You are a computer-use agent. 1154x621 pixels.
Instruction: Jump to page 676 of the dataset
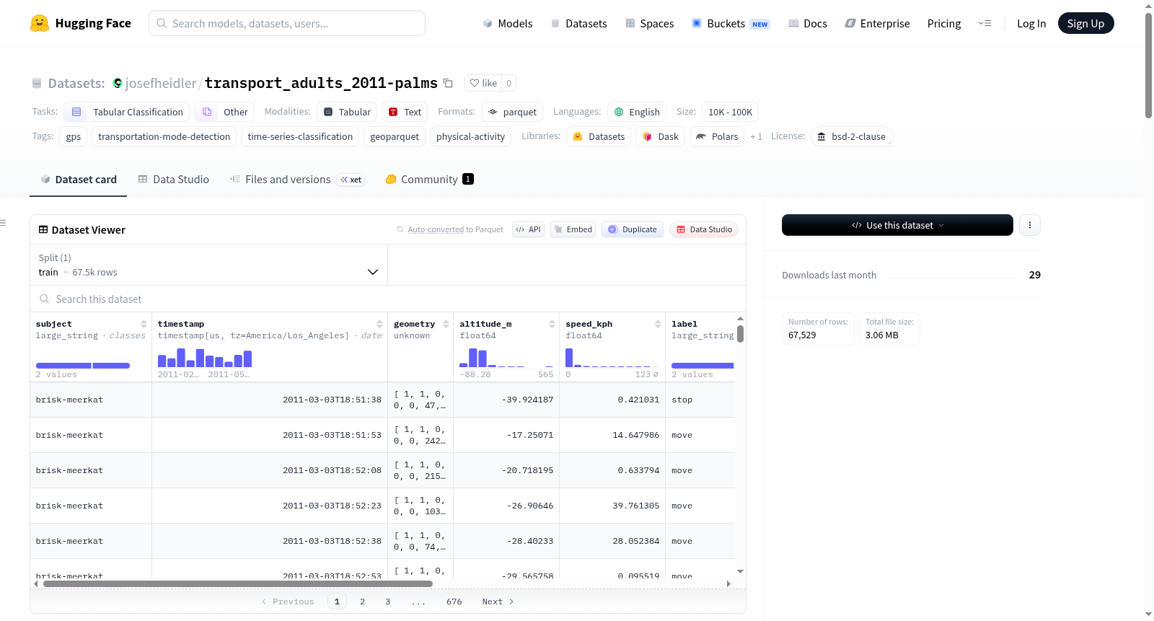(454, 602)
